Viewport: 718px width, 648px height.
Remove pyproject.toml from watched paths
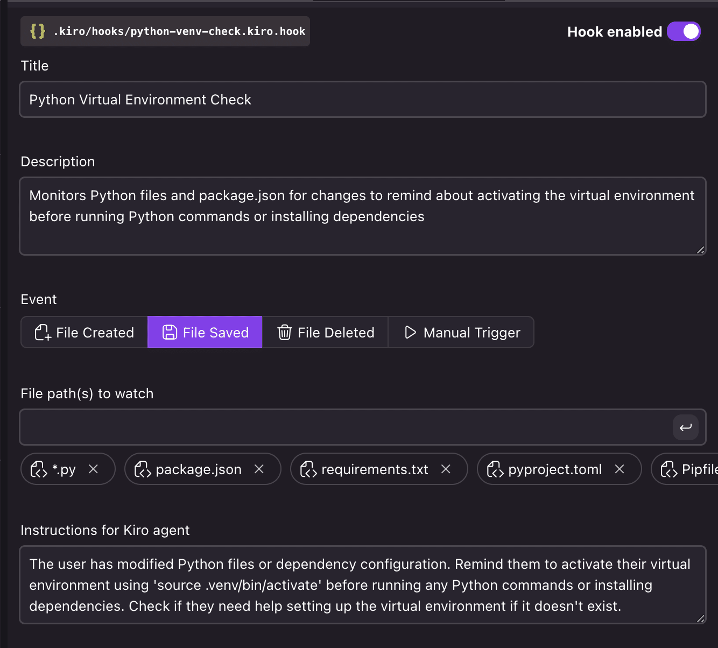620,469
